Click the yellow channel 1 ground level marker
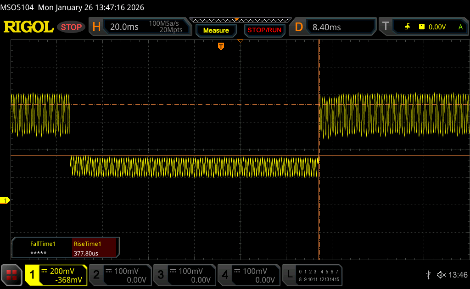This screenshot has height=289, width=470. pos(5,200)
